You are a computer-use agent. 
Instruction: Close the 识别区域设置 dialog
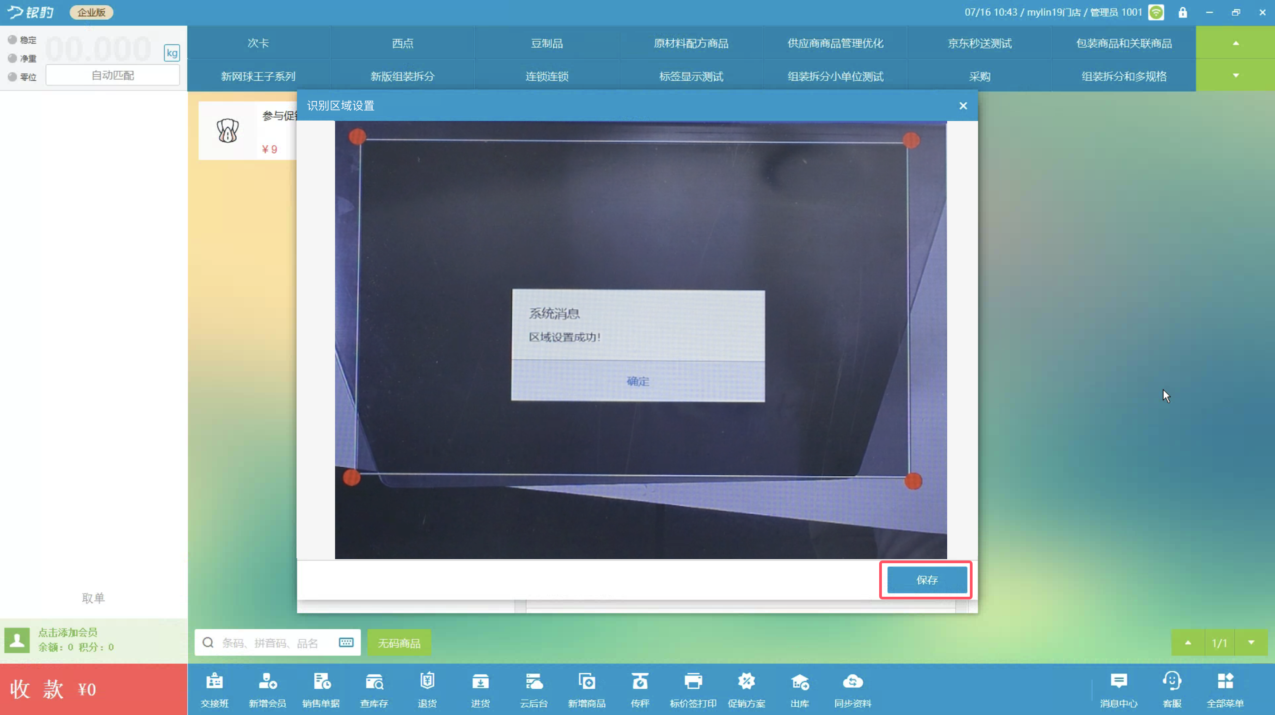pos(963,106)
